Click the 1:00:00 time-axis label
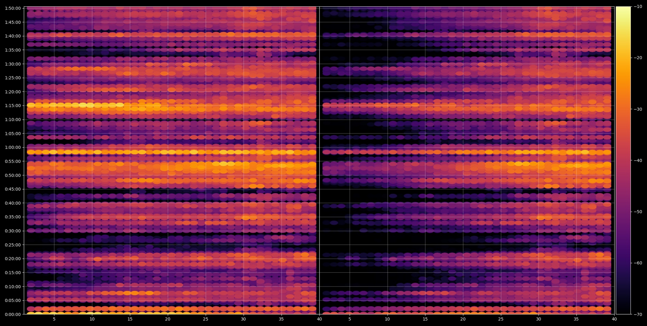The height and width of the screenshot is (326, 647). tap(13, 147)
